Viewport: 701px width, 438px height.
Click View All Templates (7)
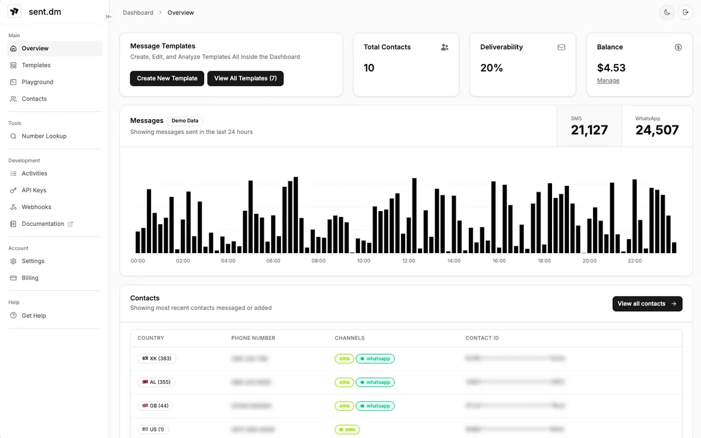(x=245, y=78)
